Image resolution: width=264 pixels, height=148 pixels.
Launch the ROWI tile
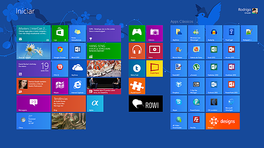[146, 104]
